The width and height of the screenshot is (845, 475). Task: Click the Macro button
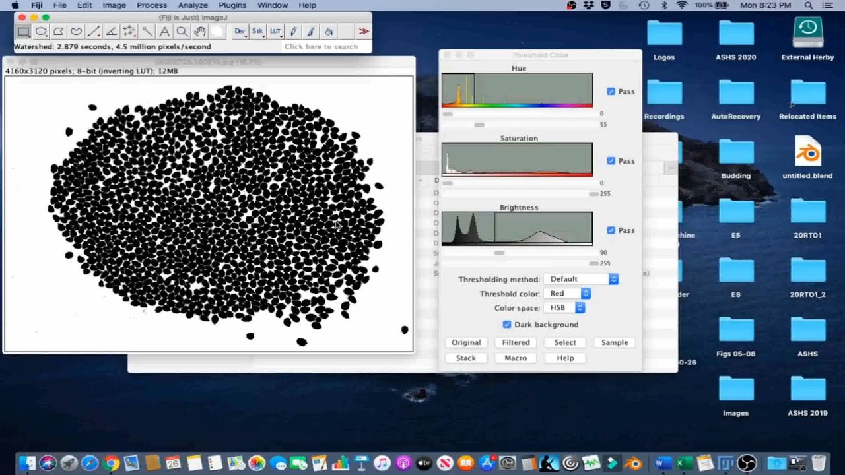516,358
